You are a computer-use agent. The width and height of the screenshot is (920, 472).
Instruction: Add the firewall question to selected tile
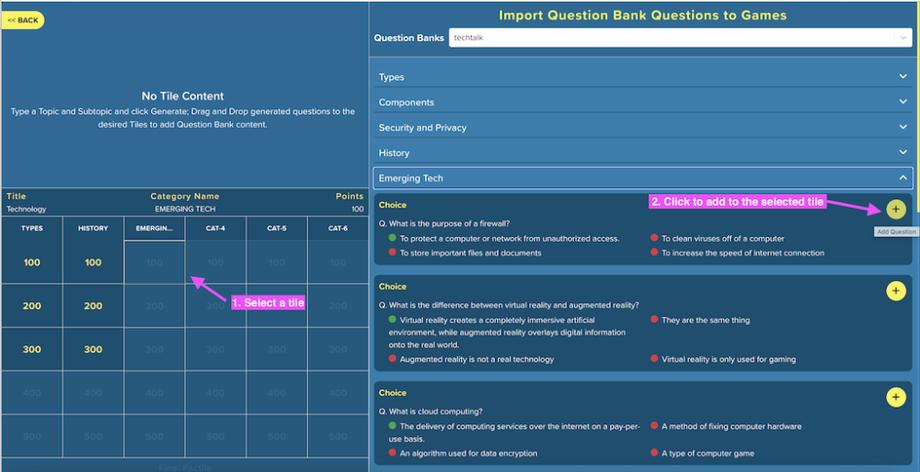pos(896,208)
